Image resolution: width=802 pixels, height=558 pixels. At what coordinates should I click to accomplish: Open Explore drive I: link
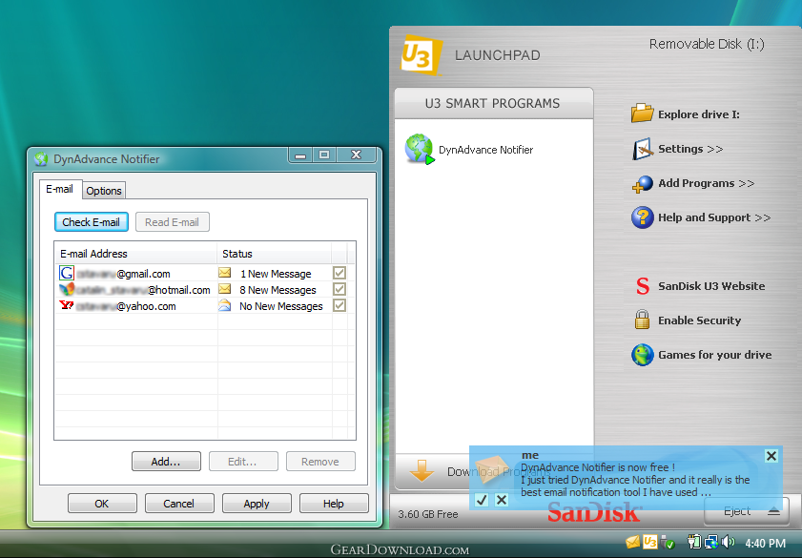pyautogui.click(x=699, y=114)
